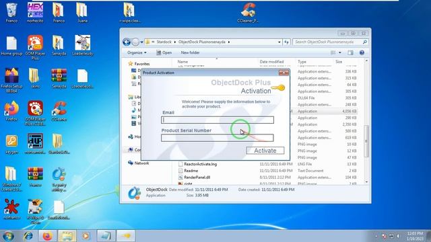Expand the address bar history dropdown
The width and height of the screenshot is (431, 242).
pyautogui.click(x=279, y=42)
